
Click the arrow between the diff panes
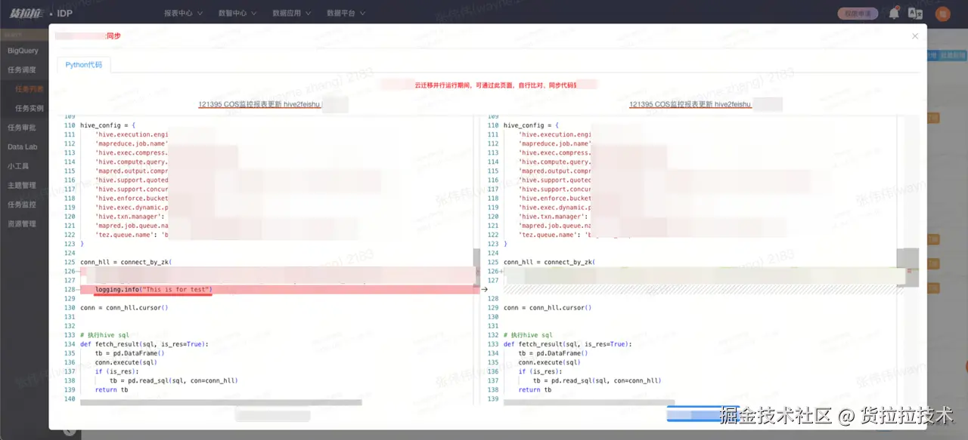pos(484,289)
